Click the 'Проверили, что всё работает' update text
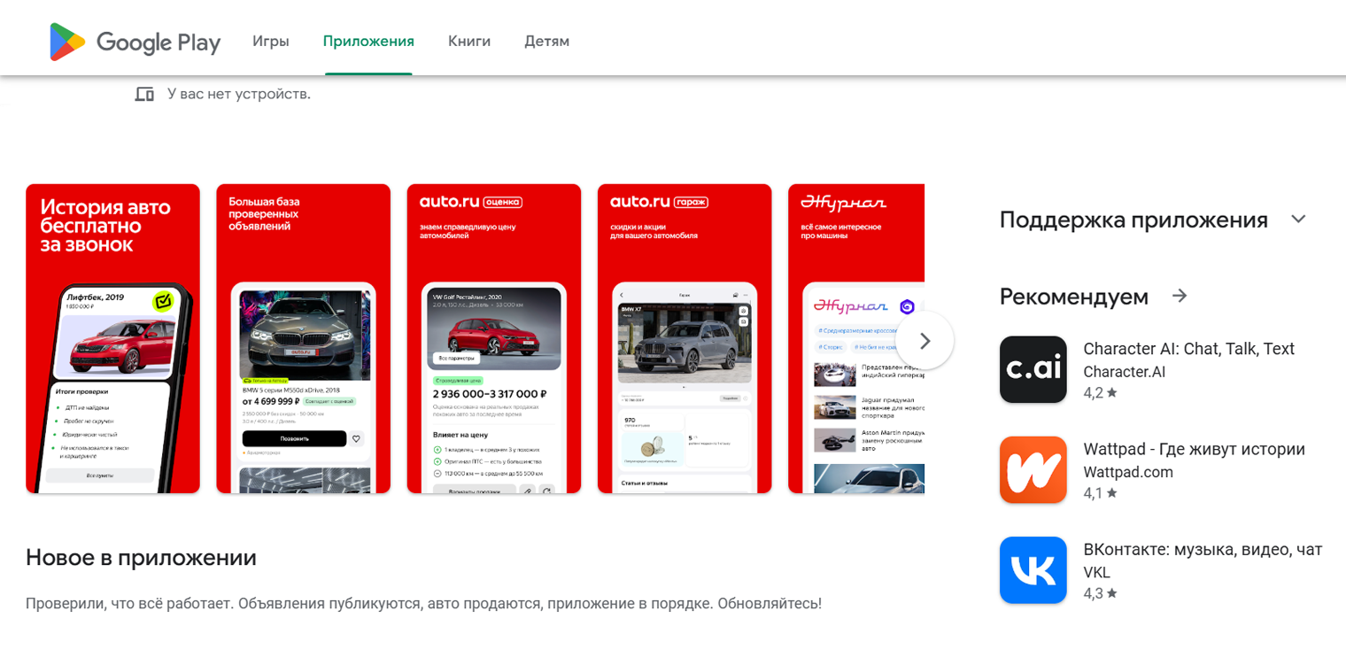 click(x=423, y=604)
